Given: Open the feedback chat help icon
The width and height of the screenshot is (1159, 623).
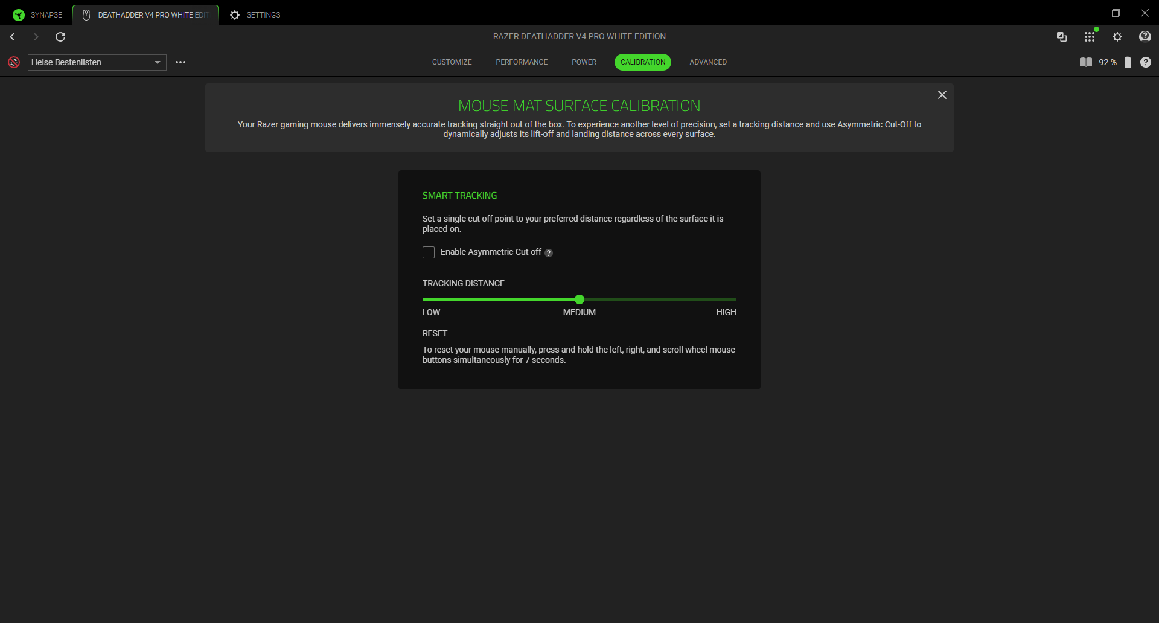Looking at the screenshot, I should [x=1145, y=37].
